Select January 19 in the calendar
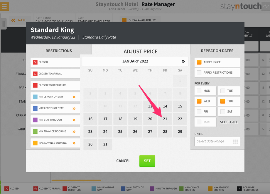This screenshot has height=194, width=270. [135, 119]
